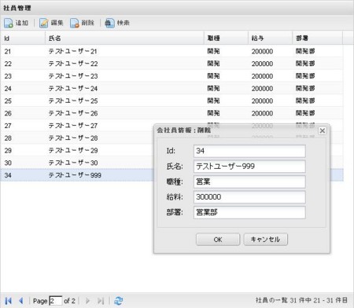Close the 会社員情報 dialog

pos(323,130)
